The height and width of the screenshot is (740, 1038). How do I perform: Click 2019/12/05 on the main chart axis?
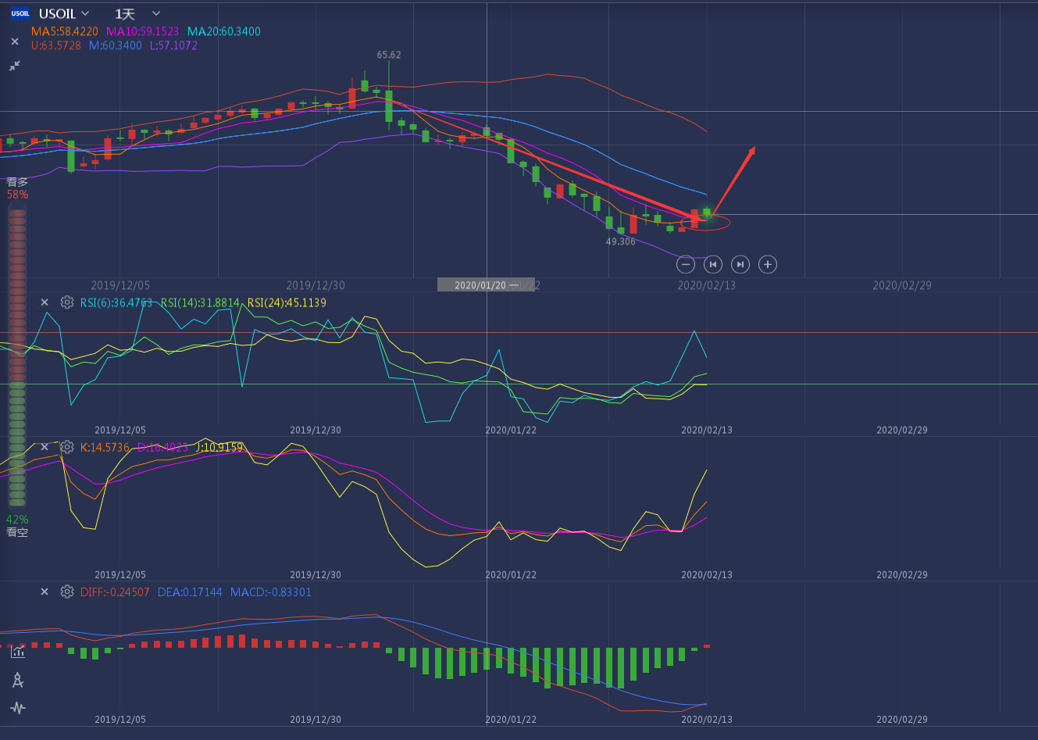[120, 285]
